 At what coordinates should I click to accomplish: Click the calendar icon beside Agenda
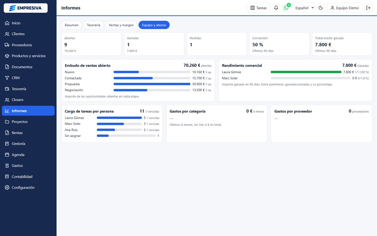coord(7,155)
